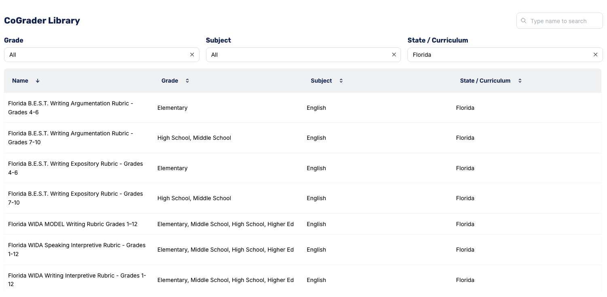Select the Subject column header
607x297 pixels.
click(x=321, y=81)
